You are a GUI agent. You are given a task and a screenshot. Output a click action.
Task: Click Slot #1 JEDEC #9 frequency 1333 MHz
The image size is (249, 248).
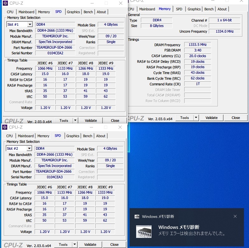pyautogui.click(x=106, y=68)
